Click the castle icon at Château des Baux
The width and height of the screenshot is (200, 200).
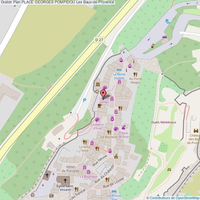click(x=196, y=130)
